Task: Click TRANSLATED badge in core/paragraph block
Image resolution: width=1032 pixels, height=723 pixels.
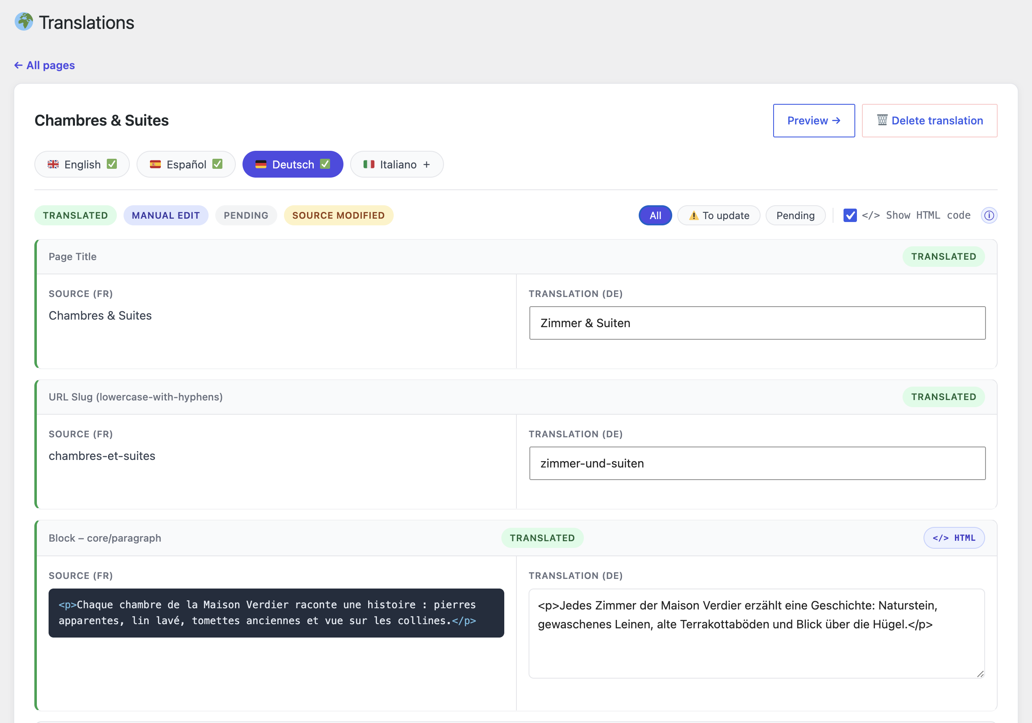Action: (x=542, y=538)
